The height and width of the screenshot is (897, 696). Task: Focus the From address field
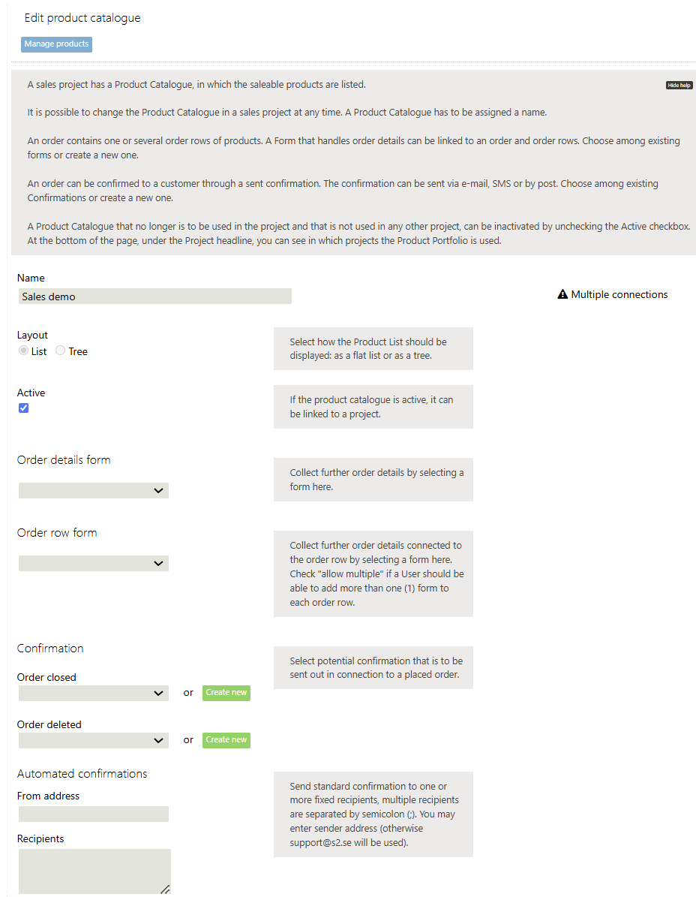[x=93, y=814]
